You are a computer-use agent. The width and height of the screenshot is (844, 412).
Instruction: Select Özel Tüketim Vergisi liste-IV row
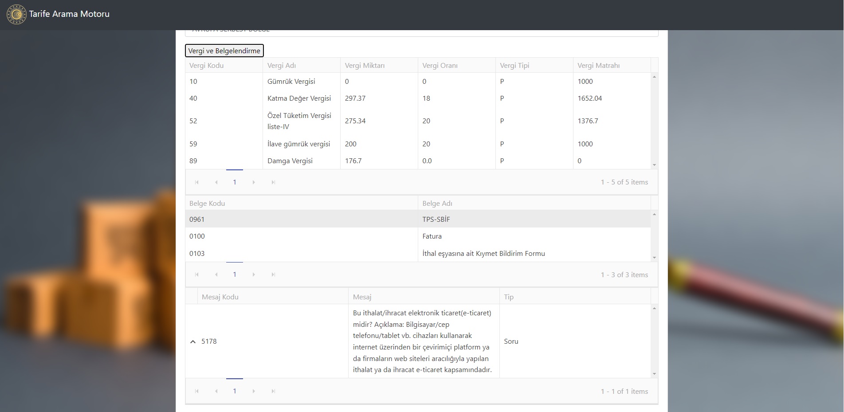(x=418, y=121)
